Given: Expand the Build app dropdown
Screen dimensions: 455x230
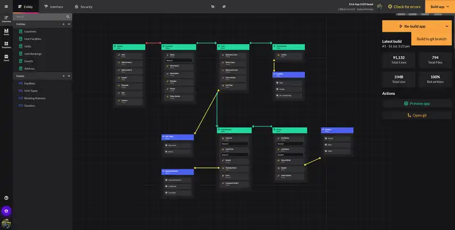Looking at the screenshot, I should click(x=440, y=7).
